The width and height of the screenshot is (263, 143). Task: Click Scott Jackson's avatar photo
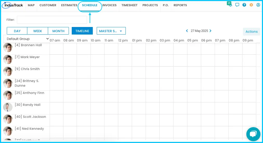point(8,119)
